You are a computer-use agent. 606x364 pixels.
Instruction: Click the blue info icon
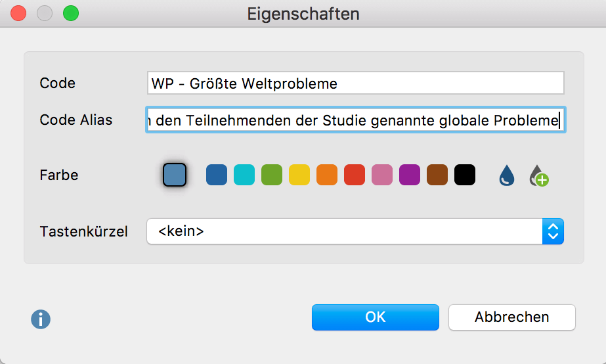[41, 319]
